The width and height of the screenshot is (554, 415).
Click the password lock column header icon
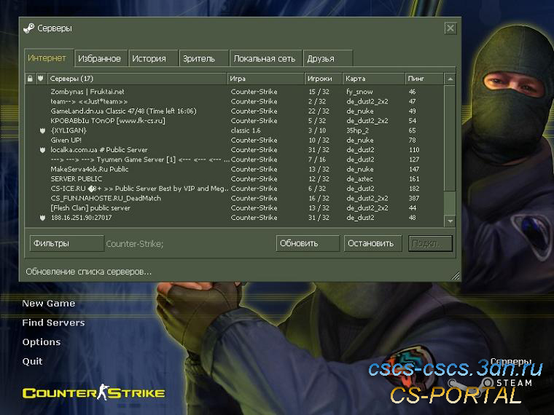(30, 79)
